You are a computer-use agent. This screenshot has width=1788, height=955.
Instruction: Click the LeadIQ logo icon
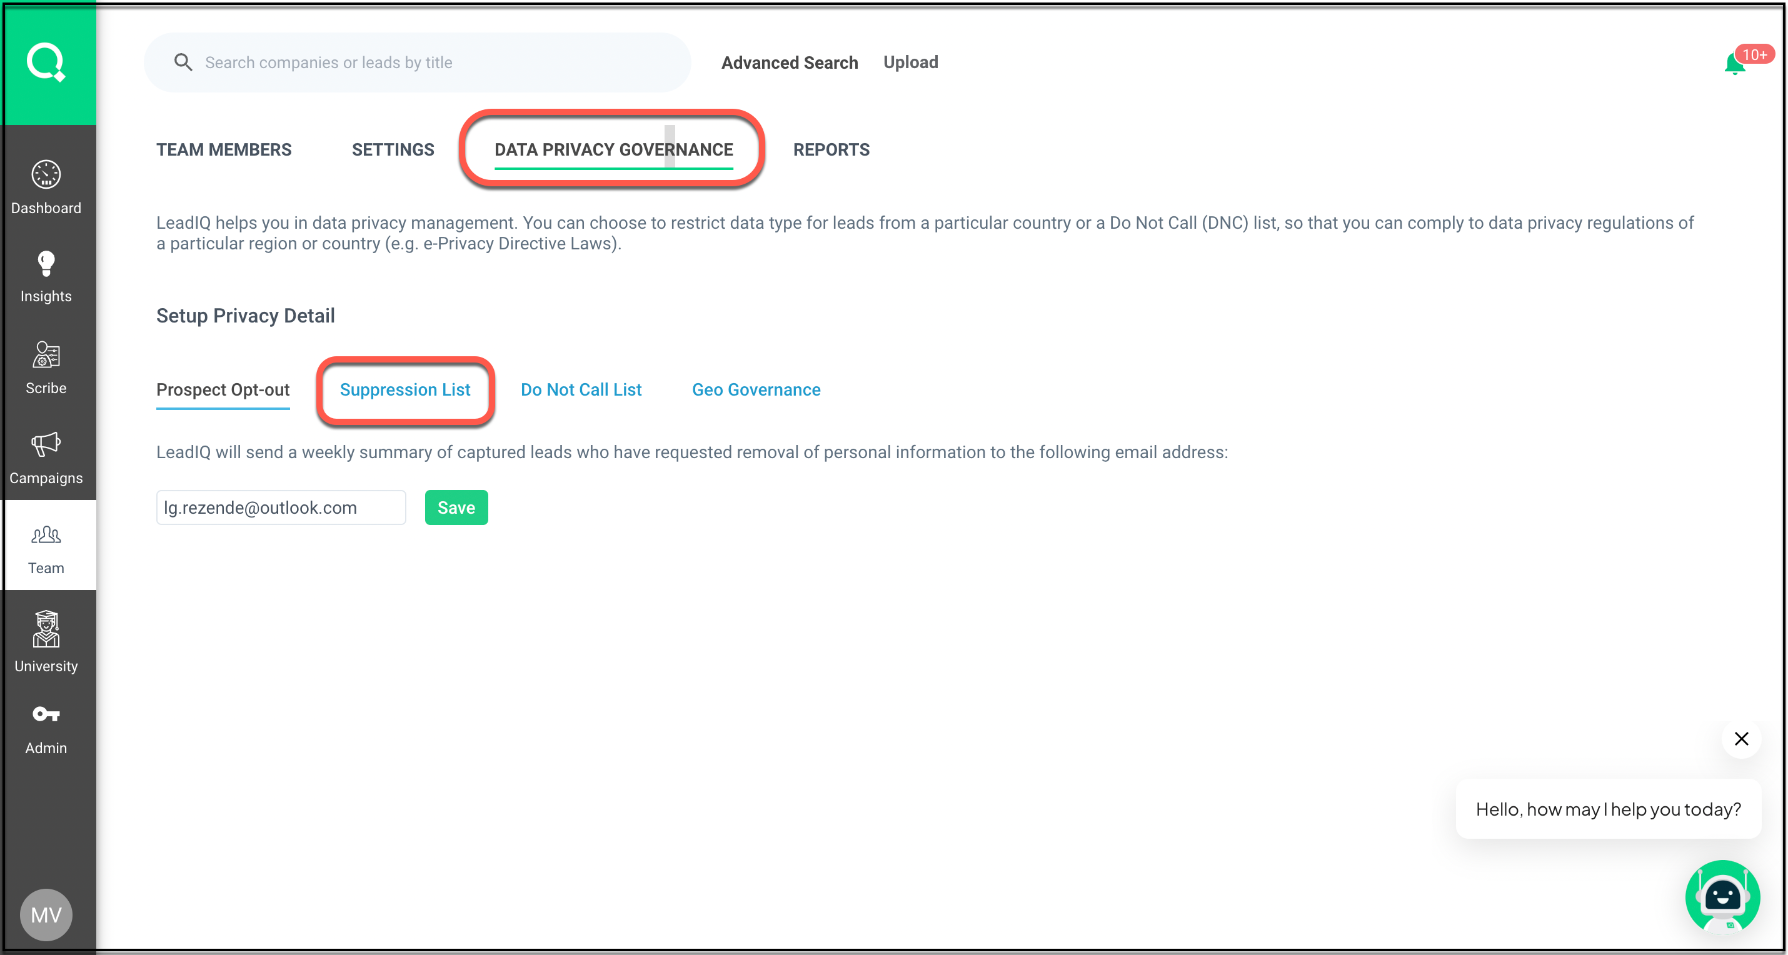(46, 62)
